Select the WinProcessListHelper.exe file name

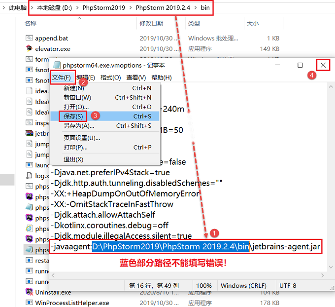tap(72, 303)
